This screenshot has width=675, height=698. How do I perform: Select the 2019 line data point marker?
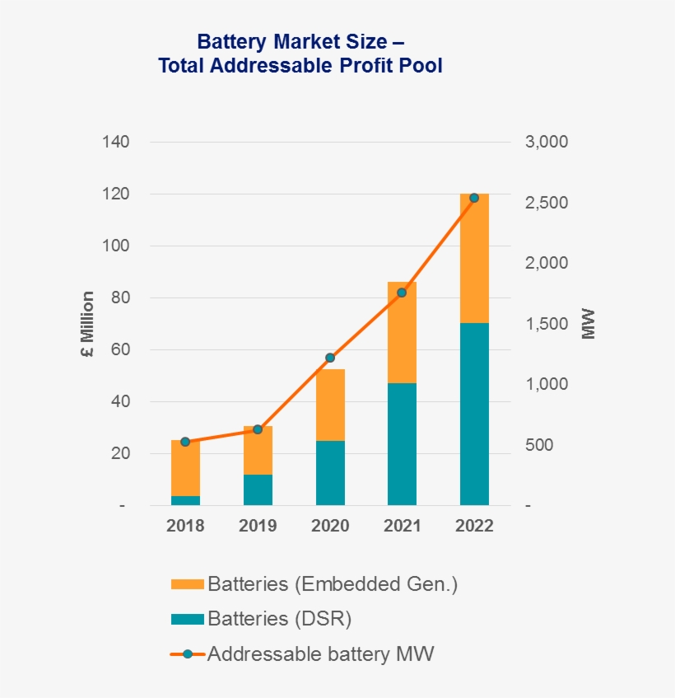coord(258,429)
